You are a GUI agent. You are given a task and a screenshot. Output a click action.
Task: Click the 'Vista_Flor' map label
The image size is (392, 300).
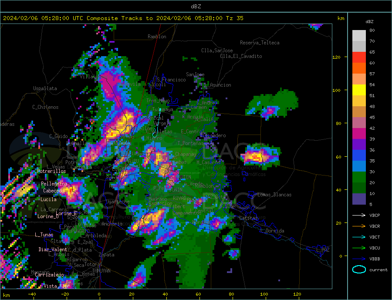pos(57,286)
